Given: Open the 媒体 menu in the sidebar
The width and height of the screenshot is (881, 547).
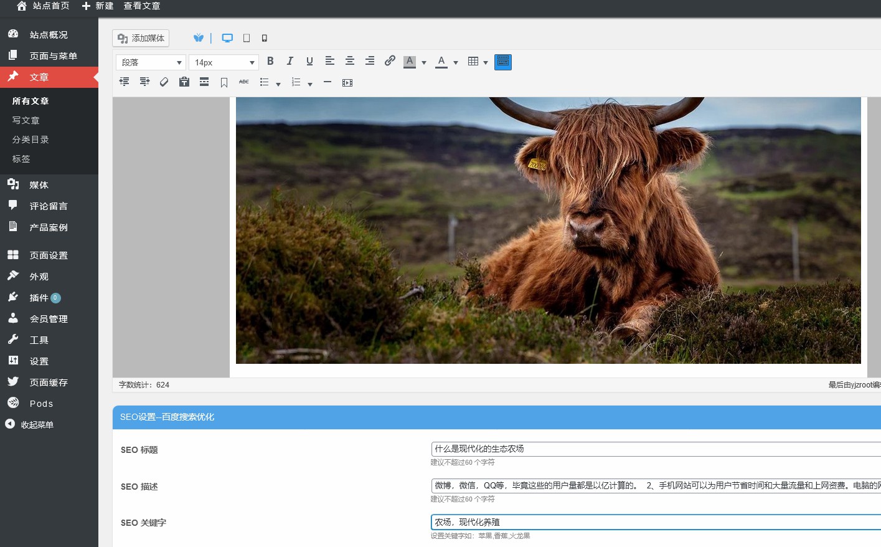Looking at the screenshot, I should coord(39,185).
